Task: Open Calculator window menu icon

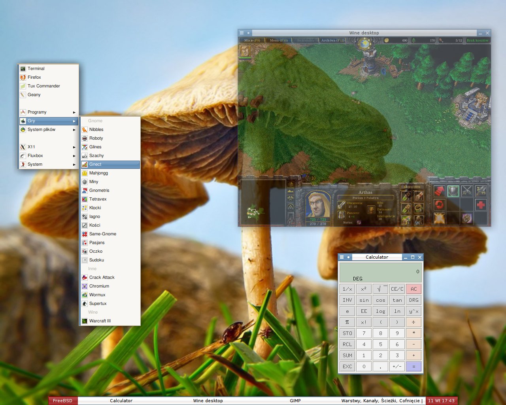Action: point(342,257)
